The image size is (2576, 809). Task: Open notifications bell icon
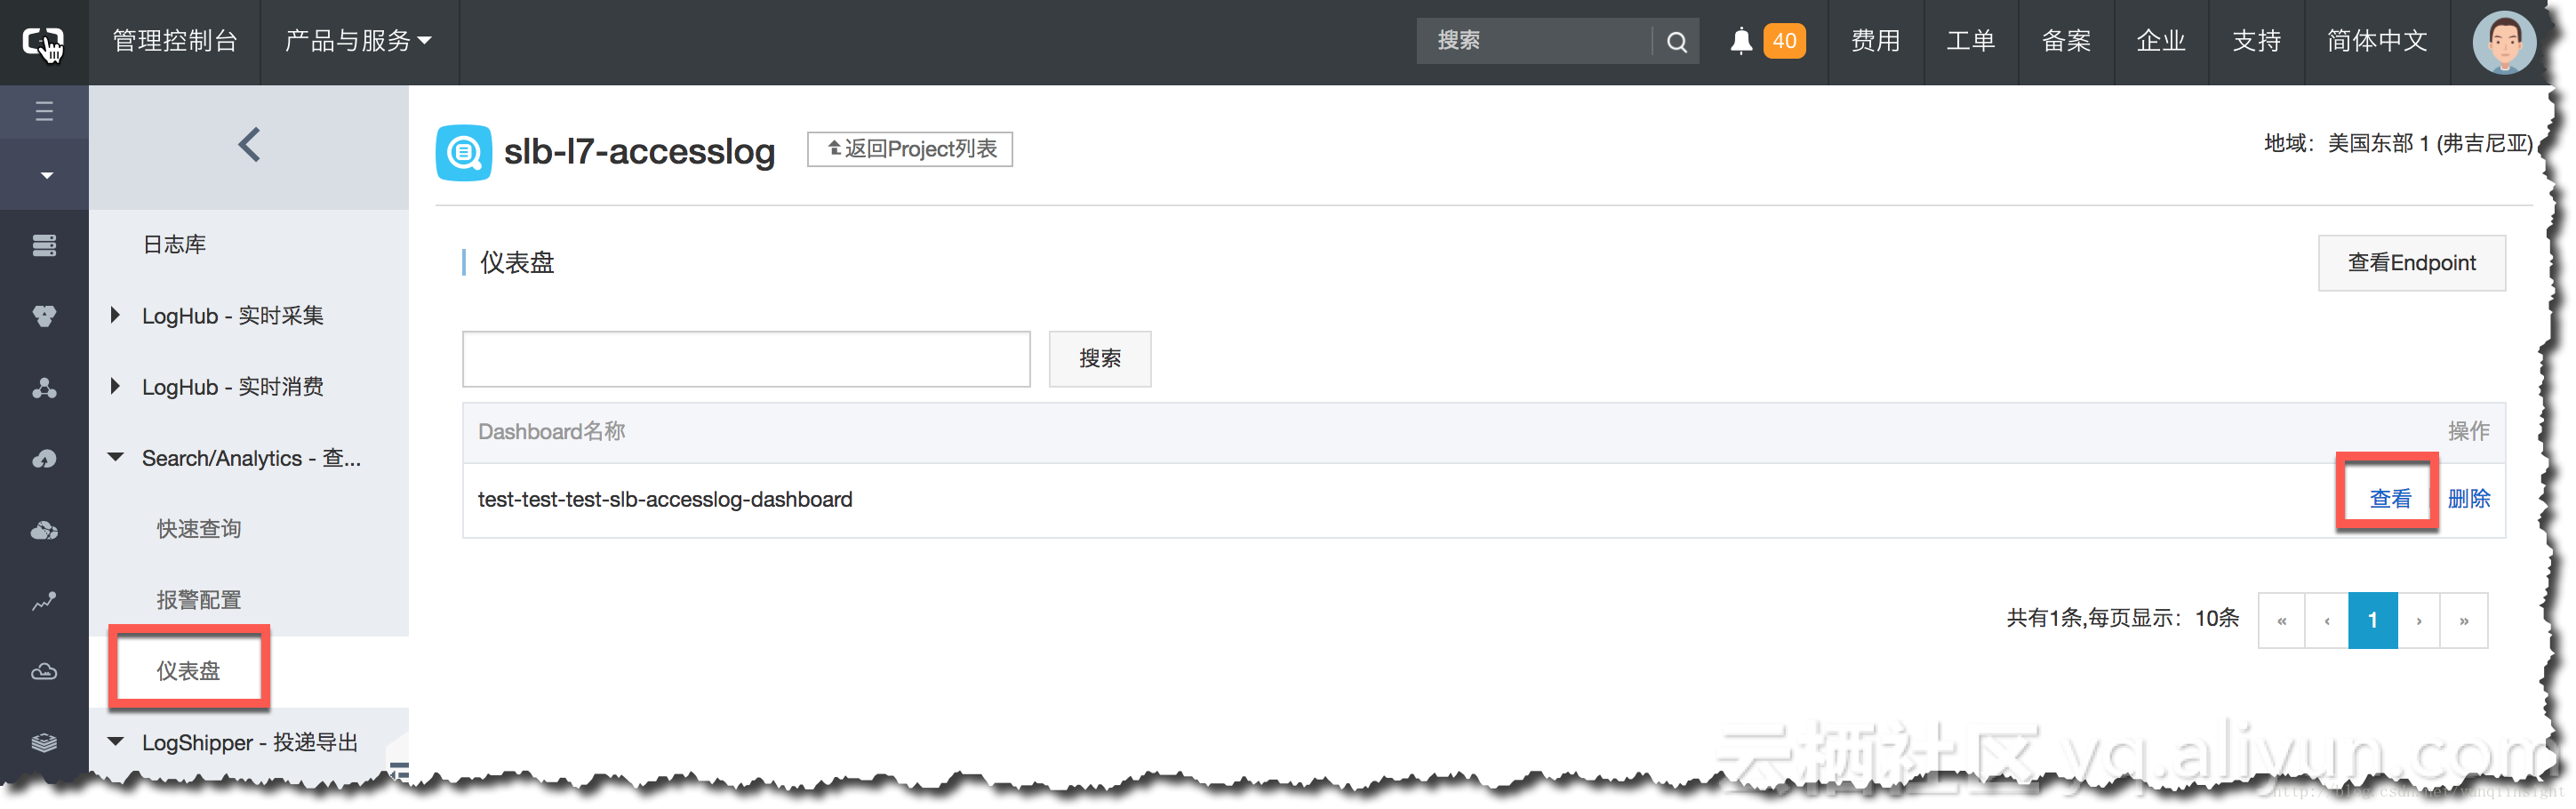point(1741,42)
